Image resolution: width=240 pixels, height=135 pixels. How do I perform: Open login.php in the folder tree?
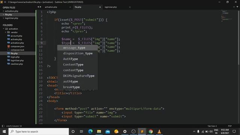pyautogui.click(x=15, y=57)
